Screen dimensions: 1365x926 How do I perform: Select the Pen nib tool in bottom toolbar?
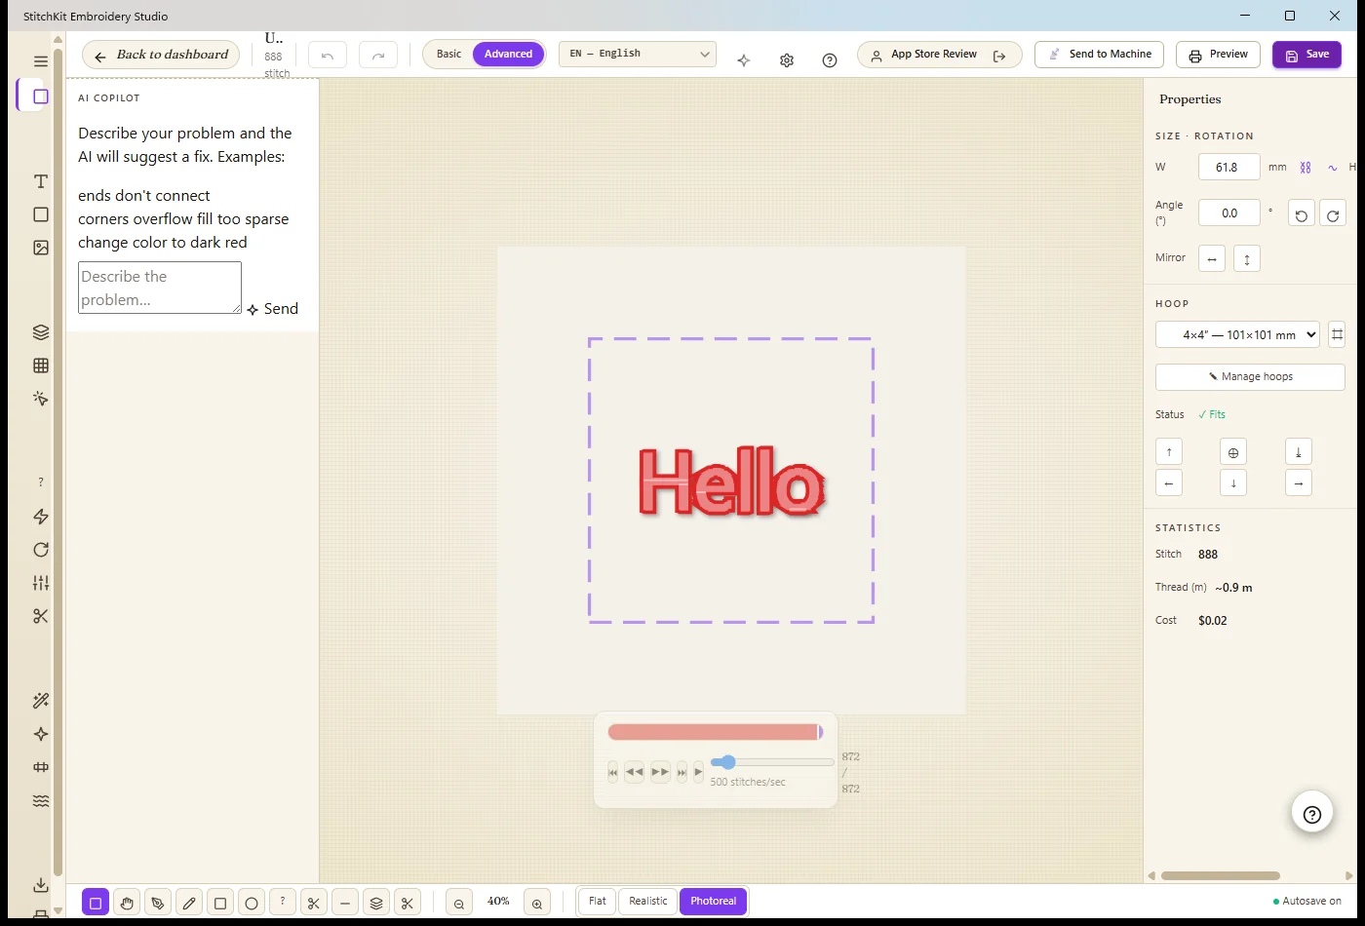coord(158,903)
